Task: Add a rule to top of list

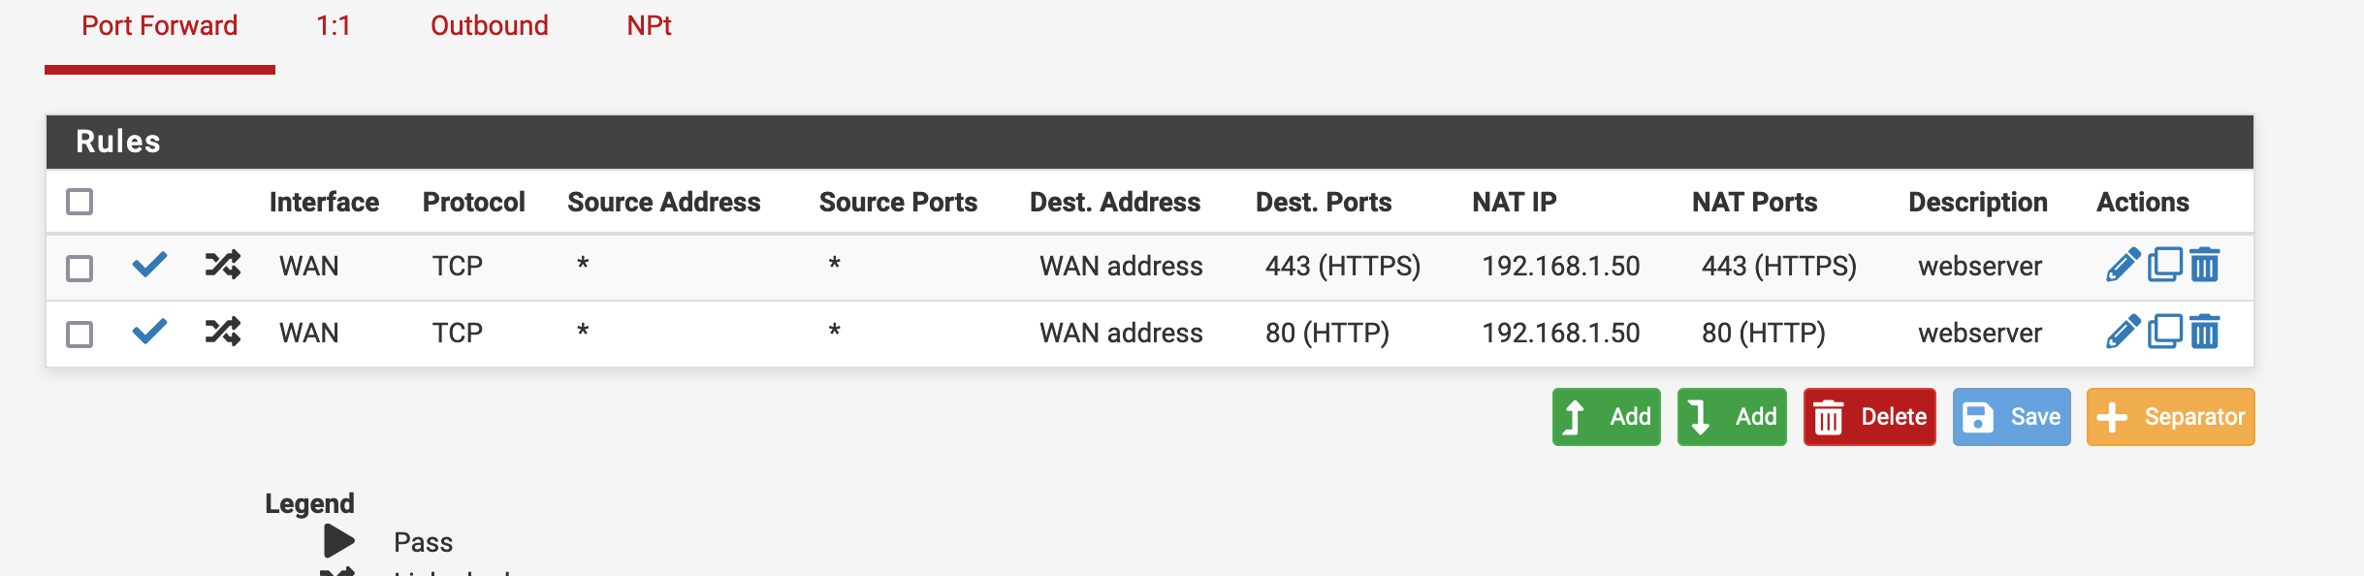Action: [x=1607, y=417]
